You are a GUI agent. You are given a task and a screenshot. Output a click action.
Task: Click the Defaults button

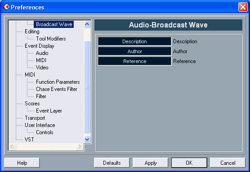112,163
